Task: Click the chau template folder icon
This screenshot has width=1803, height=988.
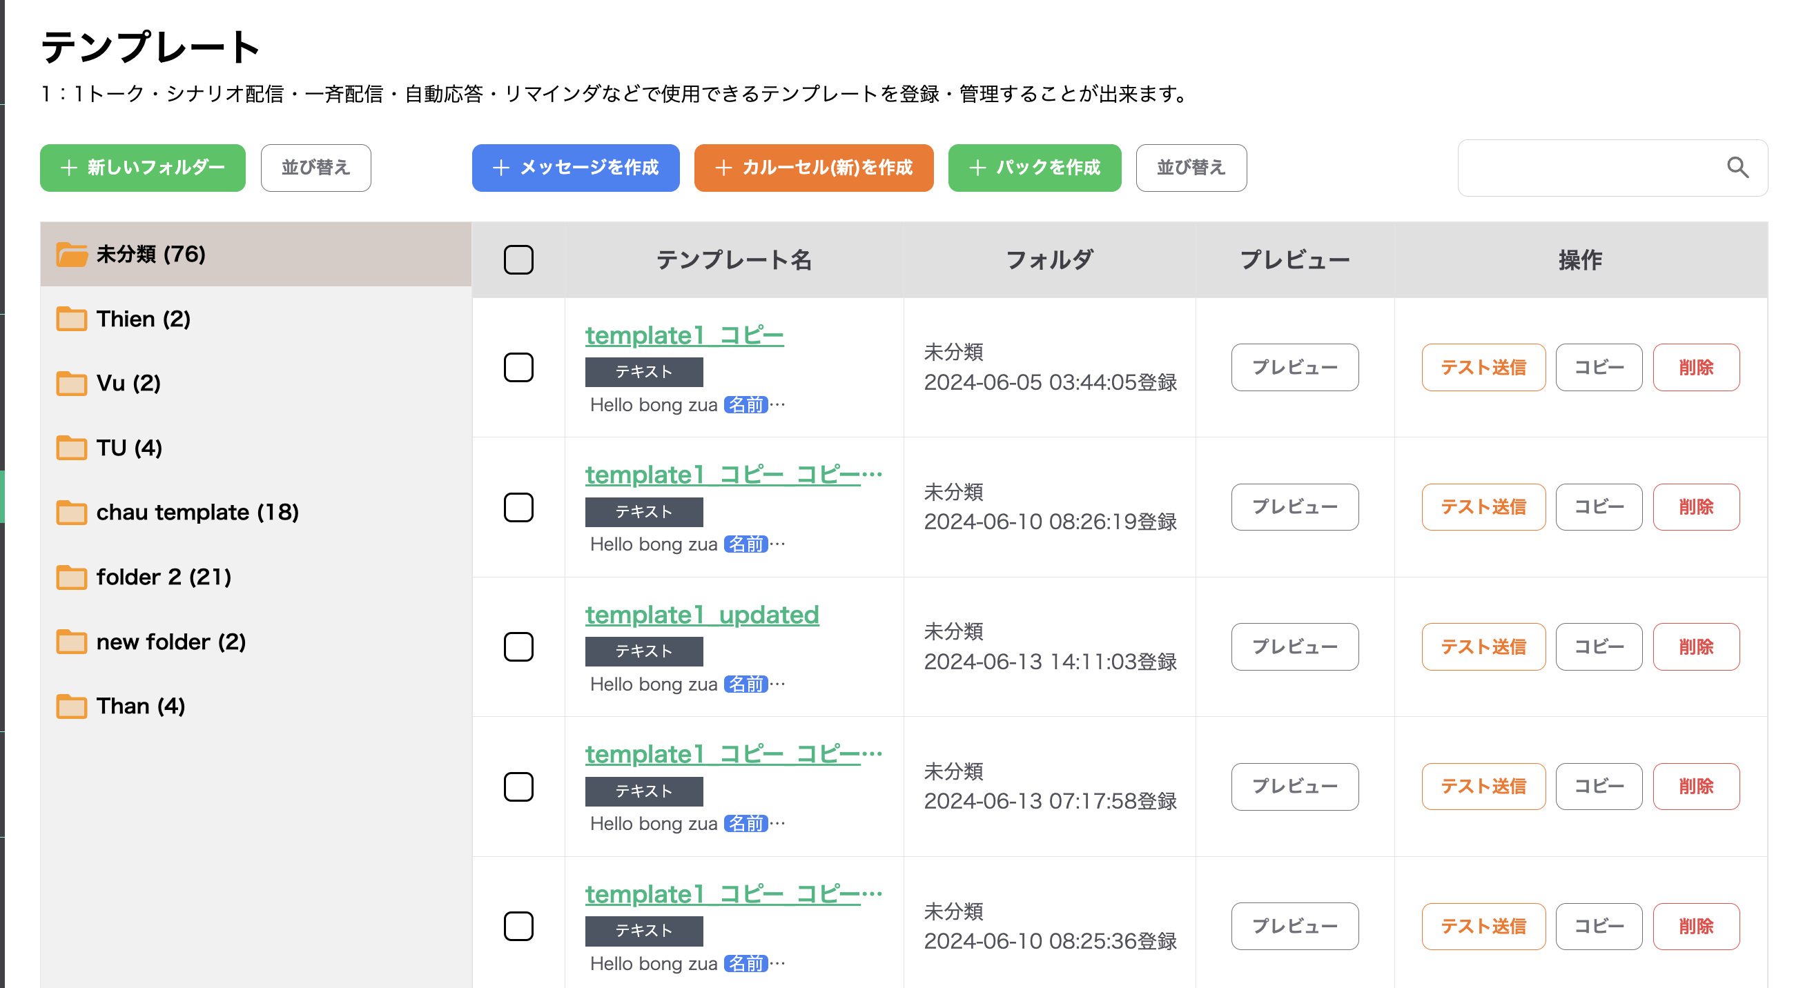Action: [71, 513]
